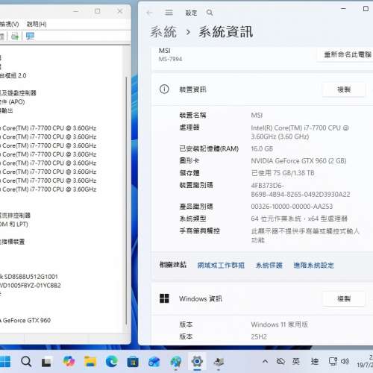Open Microsoft Store from the taskbar

[x=133, y=362]
